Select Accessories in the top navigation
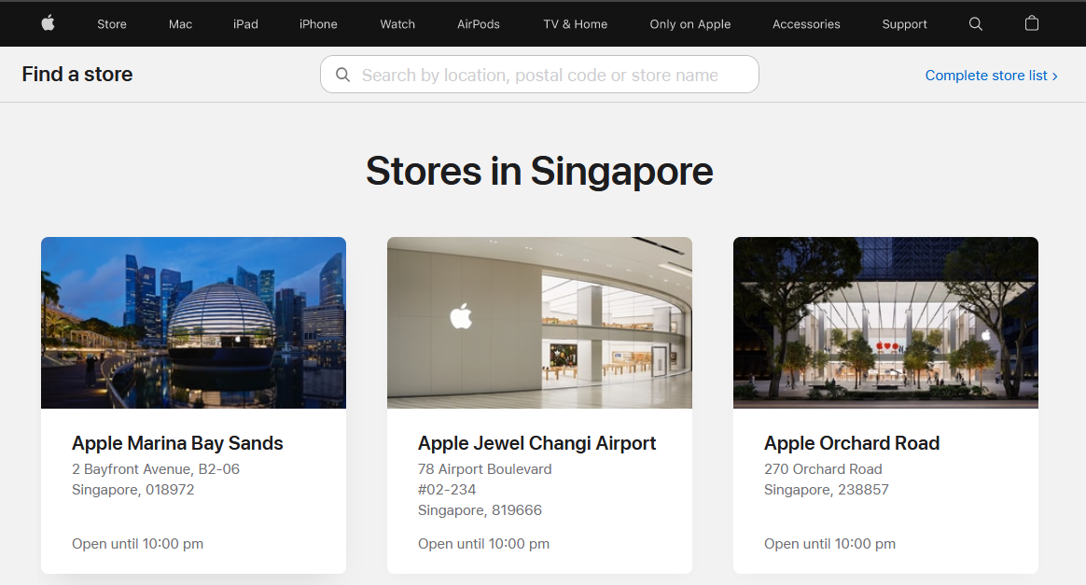 [x=806, y=24]
